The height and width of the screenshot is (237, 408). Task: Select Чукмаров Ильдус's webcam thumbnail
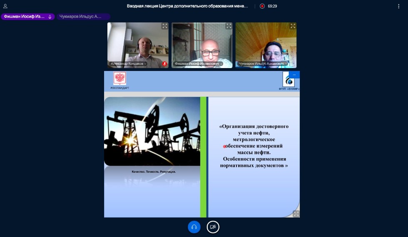pyautogui.click(x=266, y=44)
